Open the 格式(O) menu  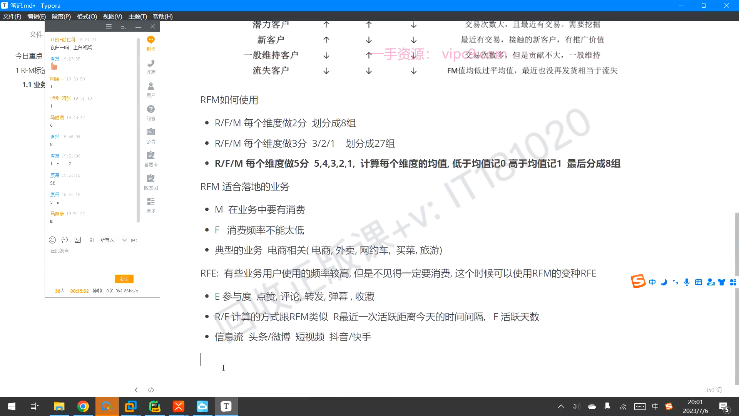[x=87, y=16]
